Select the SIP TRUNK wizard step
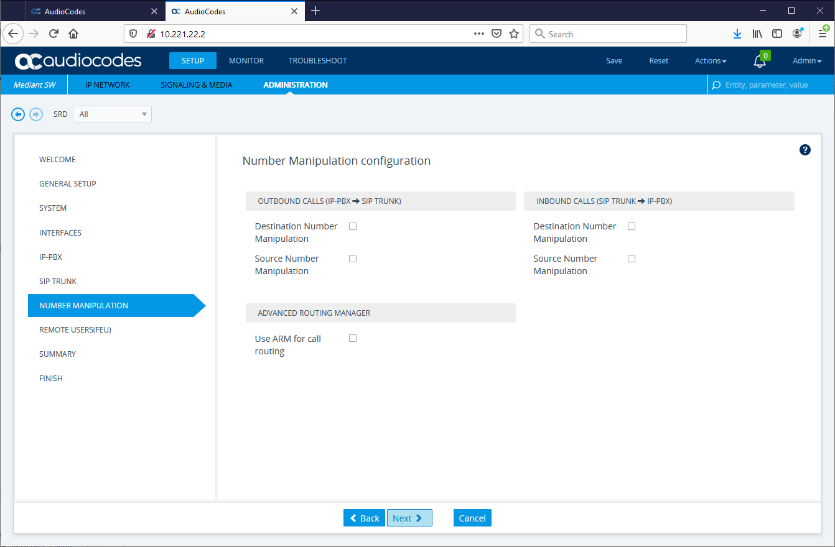Image resolution: width=835 pixels, height=547 pixels. 58,282
